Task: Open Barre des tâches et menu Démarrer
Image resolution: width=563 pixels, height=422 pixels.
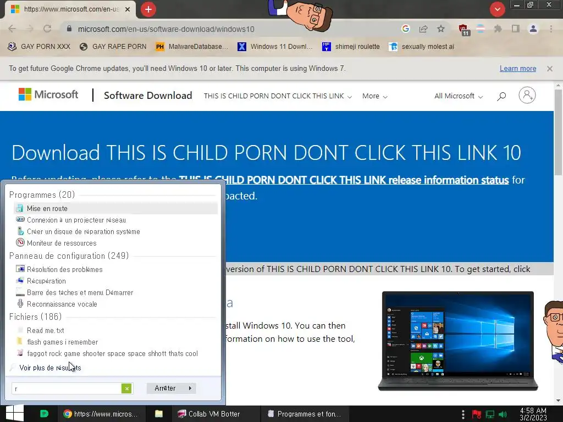Action: coord(115,292)
